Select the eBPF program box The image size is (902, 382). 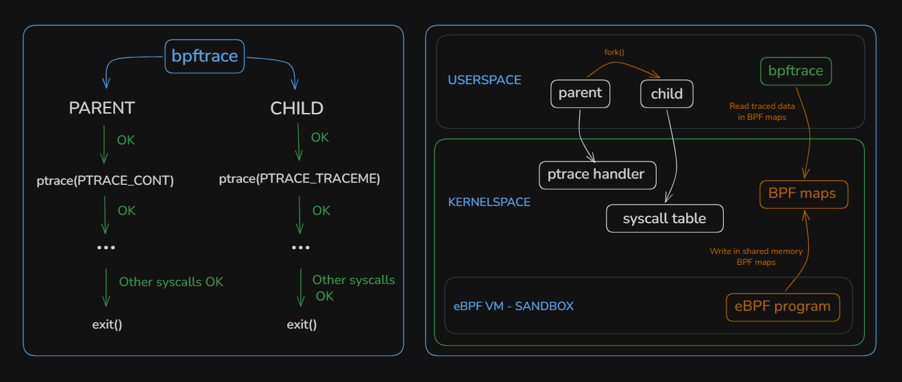coord(783,307)
